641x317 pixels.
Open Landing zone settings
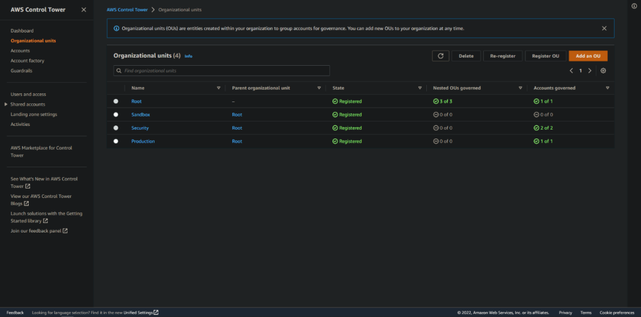(34, 115)
